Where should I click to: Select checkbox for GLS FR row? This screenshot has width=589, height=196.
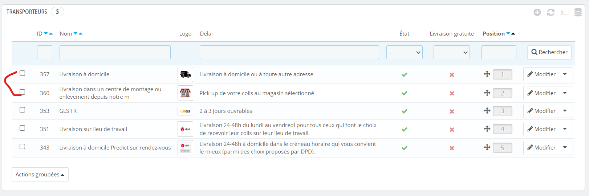[23, 110]
